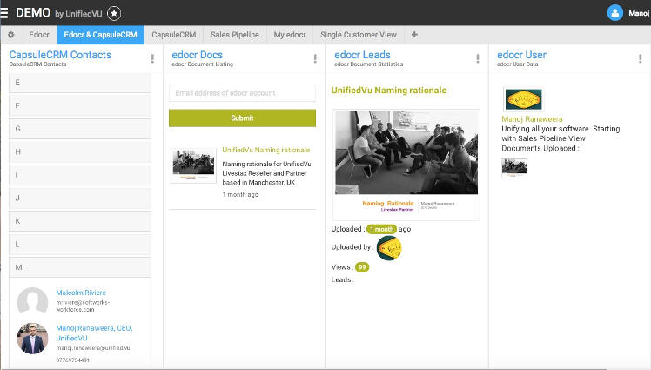
Task: Click the Submit button
Action: [242, 118]
